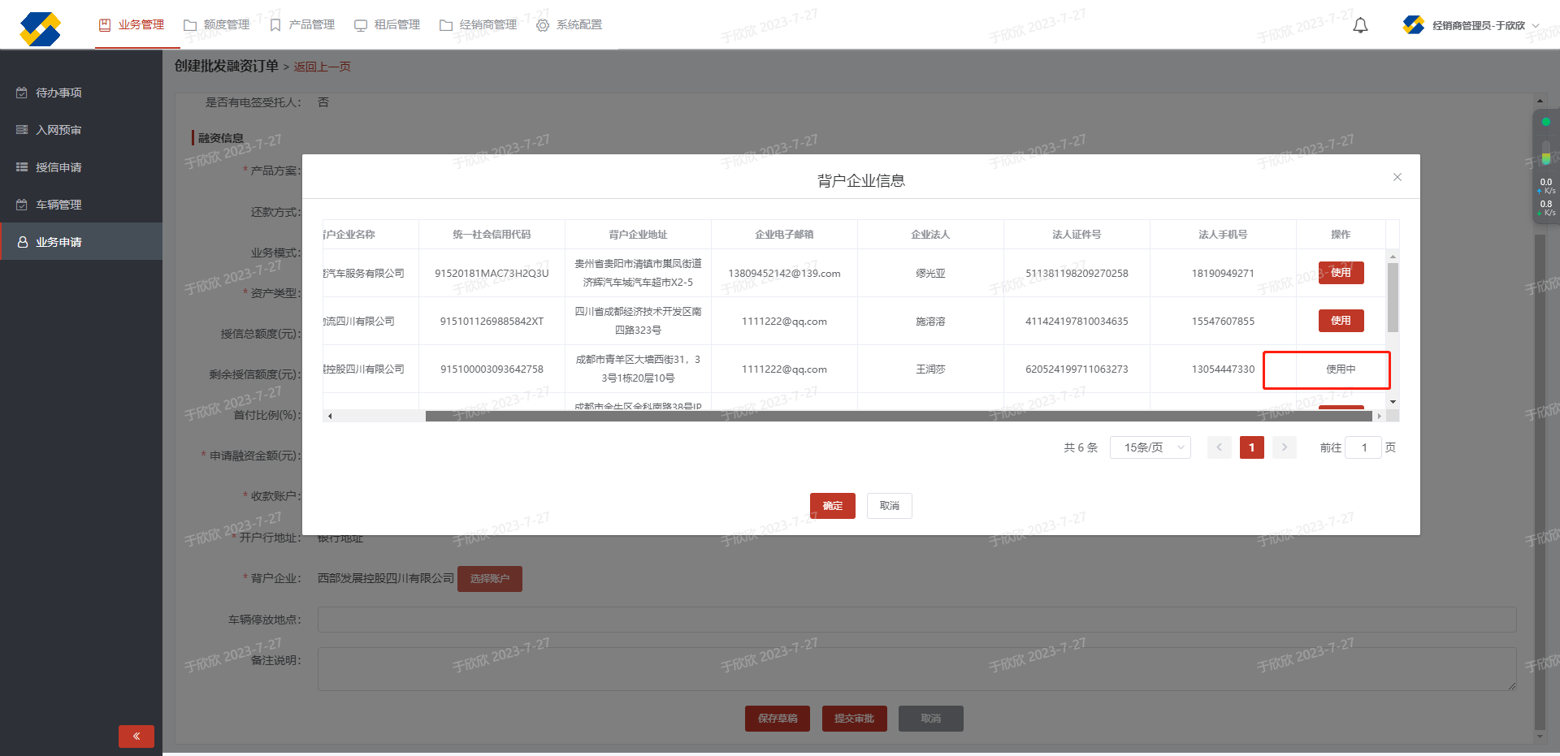
Task: Go to previous page arrow in pagination
Action: (x=1219, y=447)
